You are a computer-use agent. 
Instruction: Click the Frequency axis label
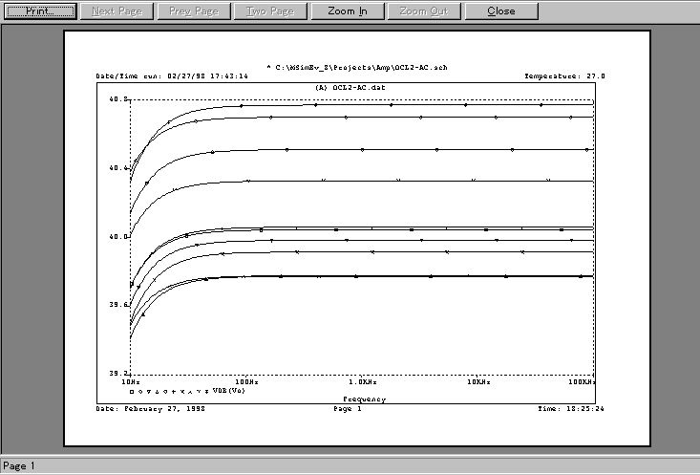coord(364,399)
